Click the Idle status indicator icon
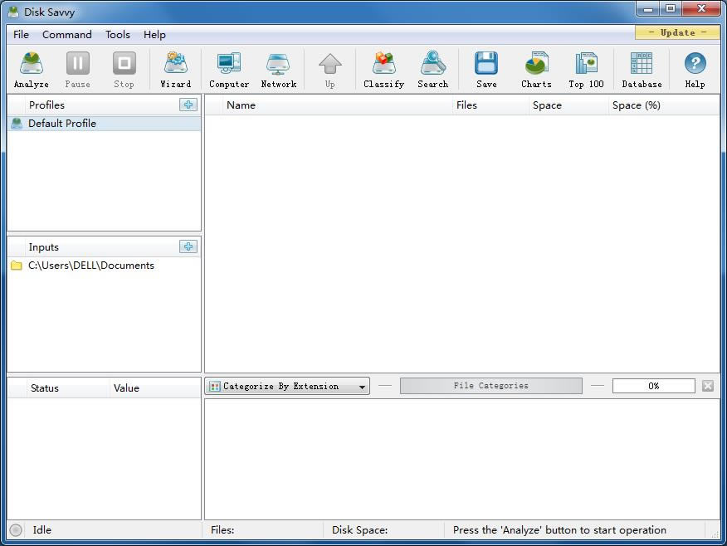This screenshot has width=727, height=546. [x=16, y=529]
